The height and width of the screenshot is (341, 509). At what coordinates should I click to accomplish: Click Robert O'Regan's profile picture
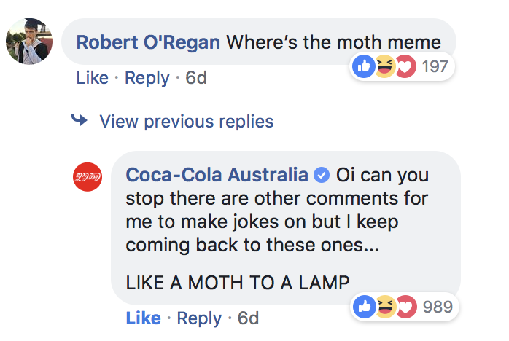(x=28, y=41)
